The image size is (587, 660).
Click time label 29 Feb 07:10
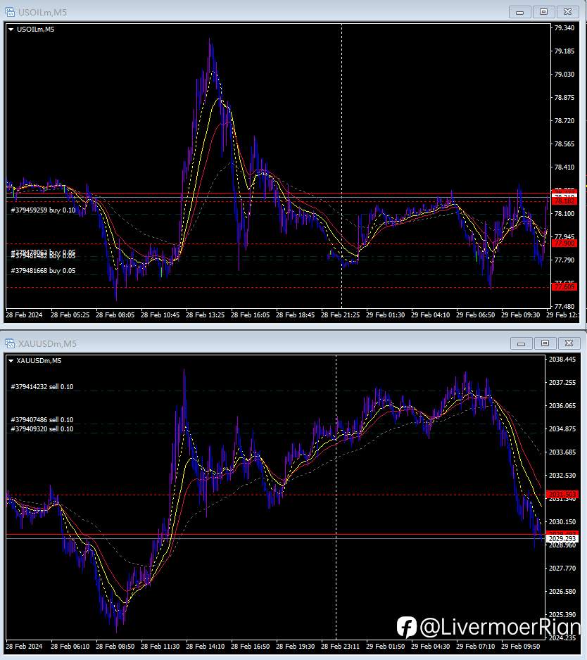pyautogui.click(x=475, y=646)
